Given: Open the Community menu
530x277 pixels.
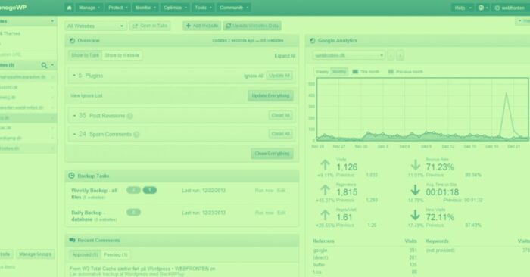Looking at the screenshot, I should pyautogui.click(x=234, y=8).
